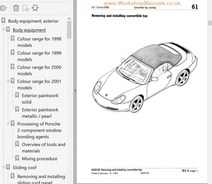Select 'Exterior paintwork metallic / pearl' bookmark
This screenshot has height=184, width=212.
tap(40, 113)
